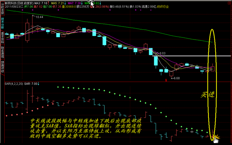Click the first magenta info marker at top of chart
This screenshot has width=232, height=145.
click(x=22, y=10)
